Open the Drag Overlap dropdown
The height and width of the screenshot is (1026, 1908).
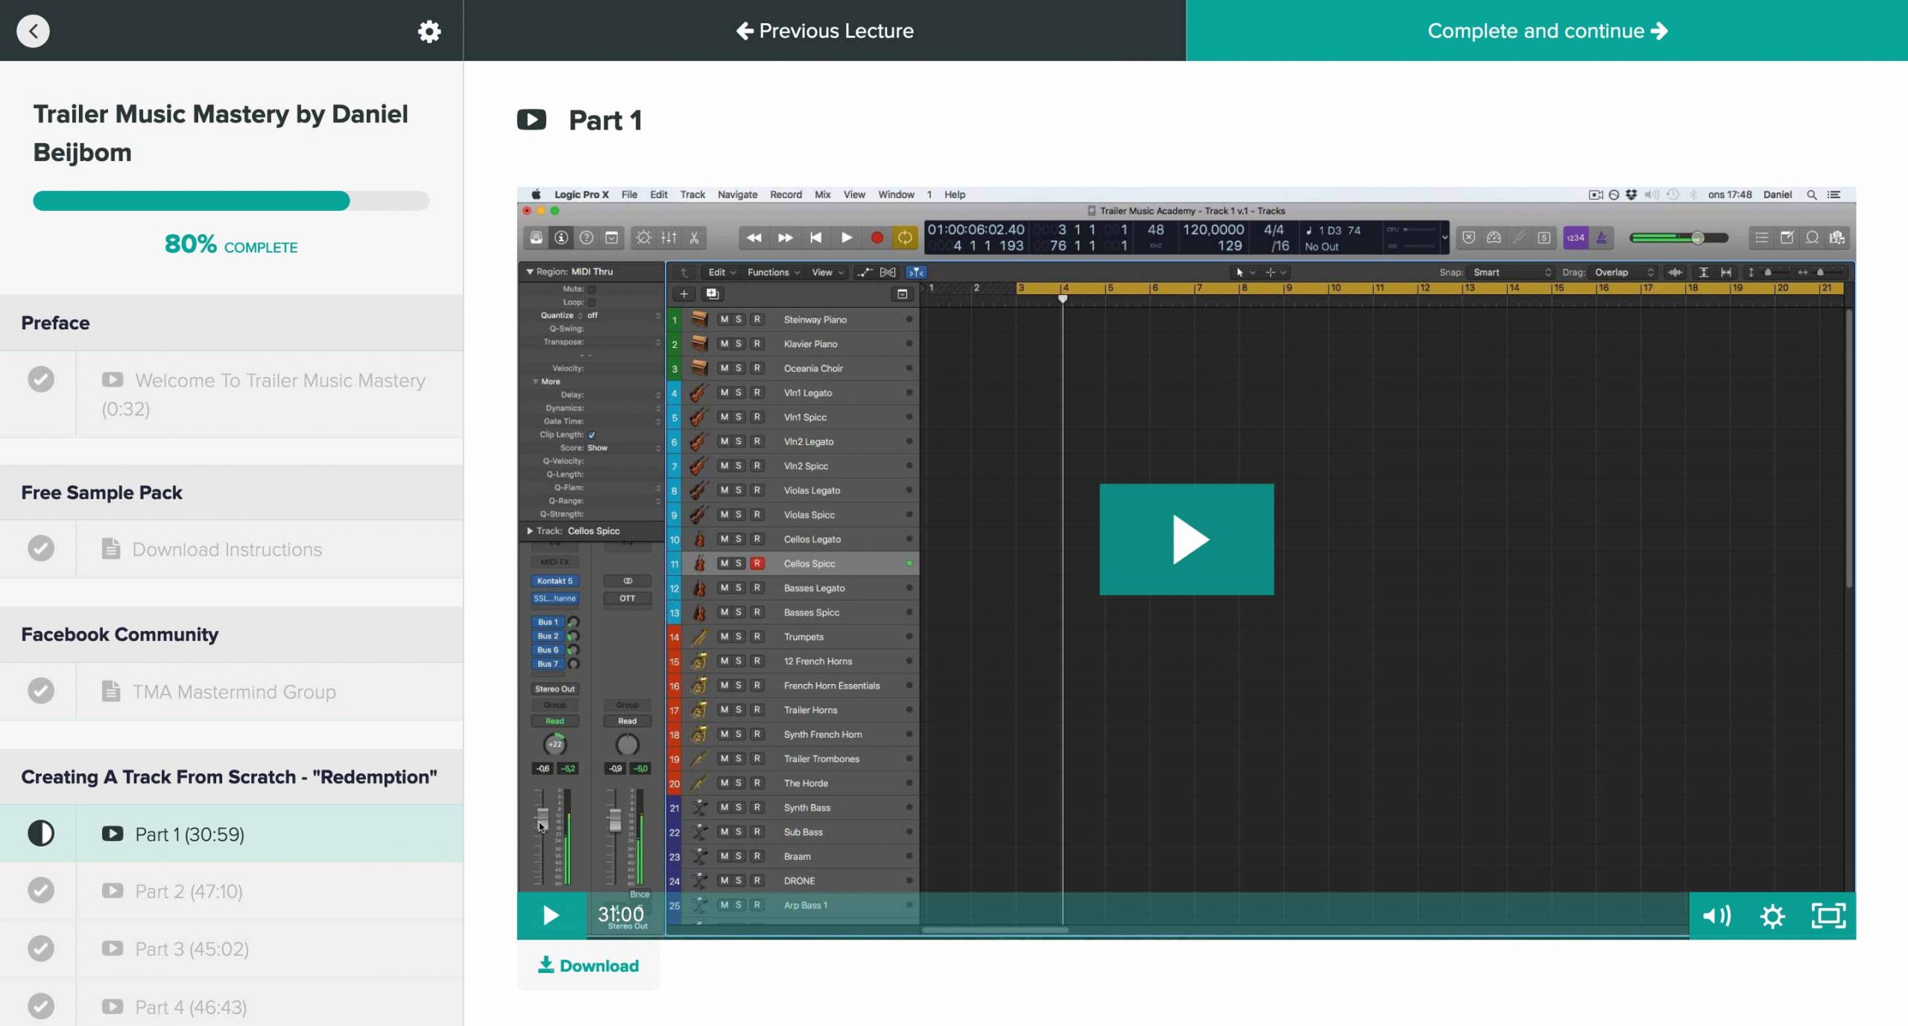pyautogui.click(x=1622, y=272)
